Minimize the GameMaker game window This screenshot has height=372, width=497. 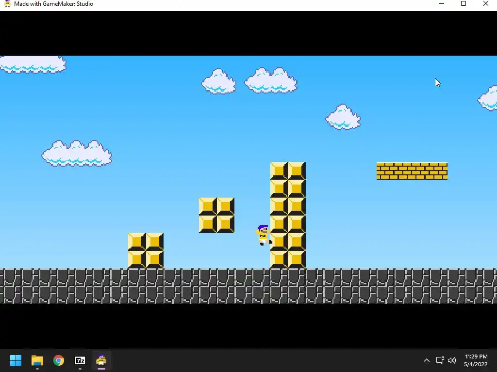click(x=442, y=4)
